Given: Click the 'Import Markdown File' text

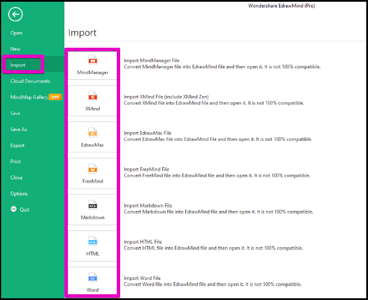Looking at the screenshot, I should pyautogui.click(x=148, y=206).
